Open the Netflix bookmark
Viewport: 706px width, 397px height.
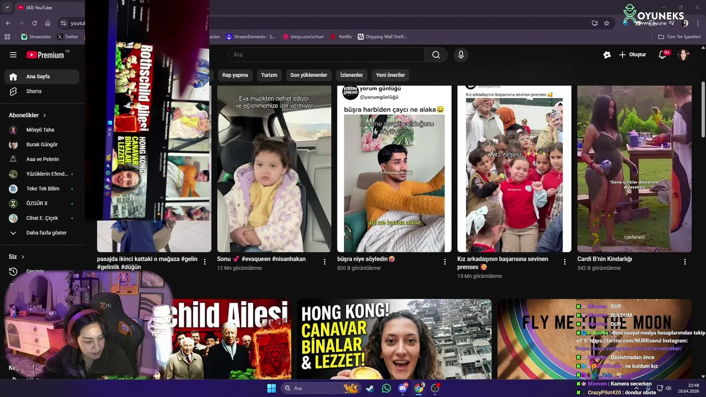pos(341,37)
